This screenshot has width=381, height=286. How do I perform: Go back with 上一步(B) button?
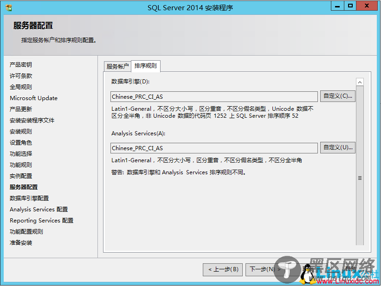[223, 269]
